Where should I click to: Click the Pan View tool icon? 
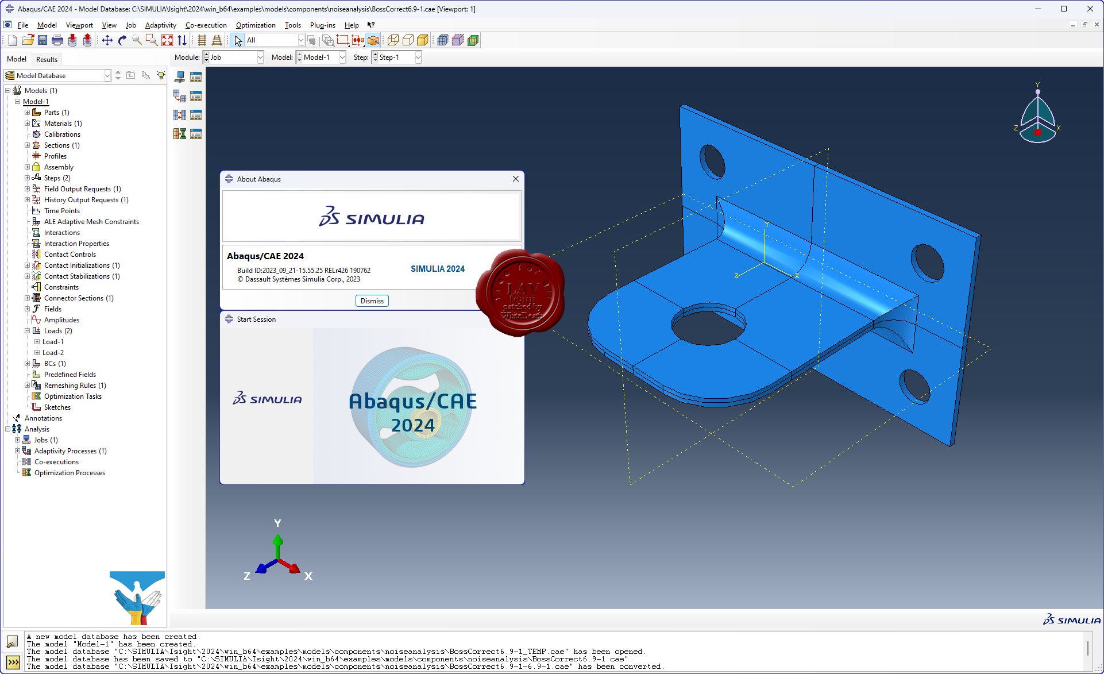(107, 40)
